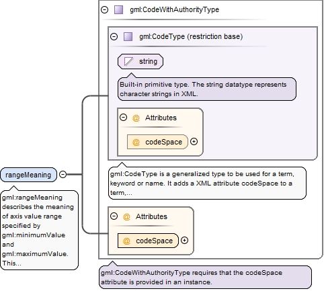Click the @ icon inside lower codeSpace

[126, 241]
